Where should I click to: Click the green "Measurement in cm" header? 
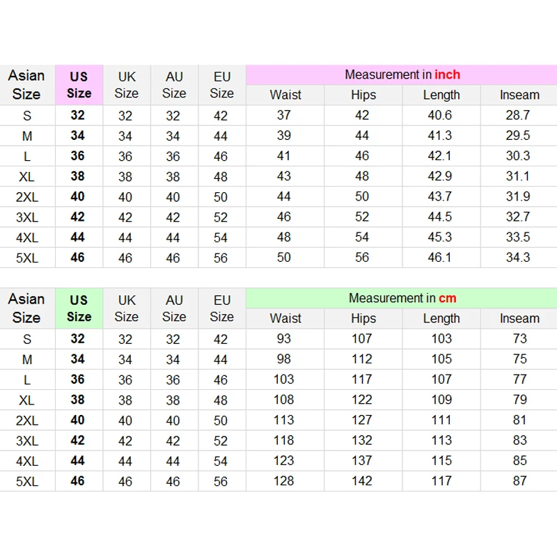[402, 298]
